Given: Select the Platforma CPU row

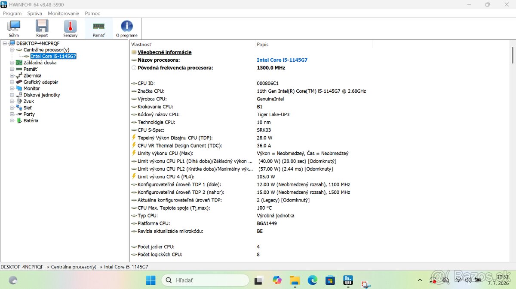Looking at the screenshot, I should [x=319, y=223].
